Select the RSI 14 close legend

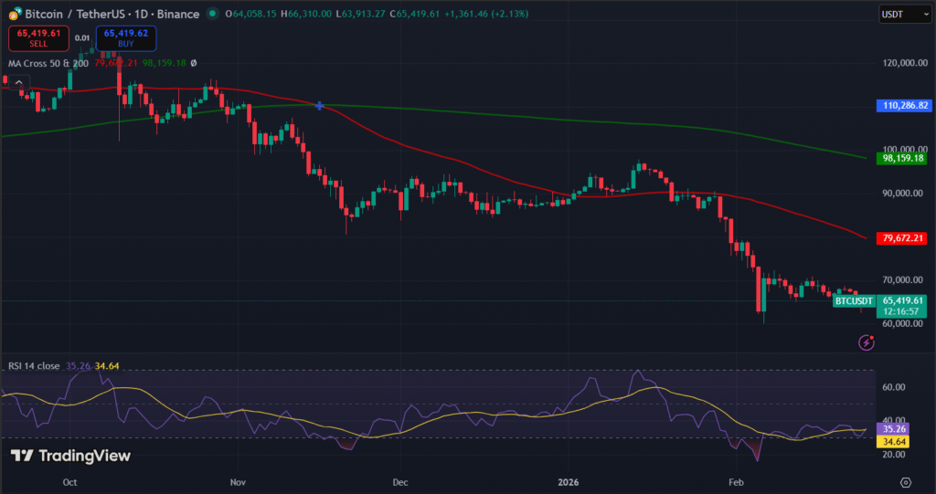click(x=34, y=366)
